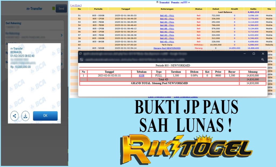The width and height of the screenshot is (276, 167).
Task: Open the Menang Pool NEWYORKMID link
Action: click(167, 48)
